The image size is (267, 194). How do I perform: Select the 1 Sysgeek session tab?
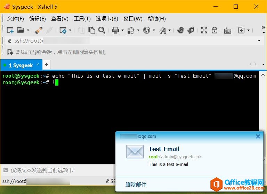point(21,65)
